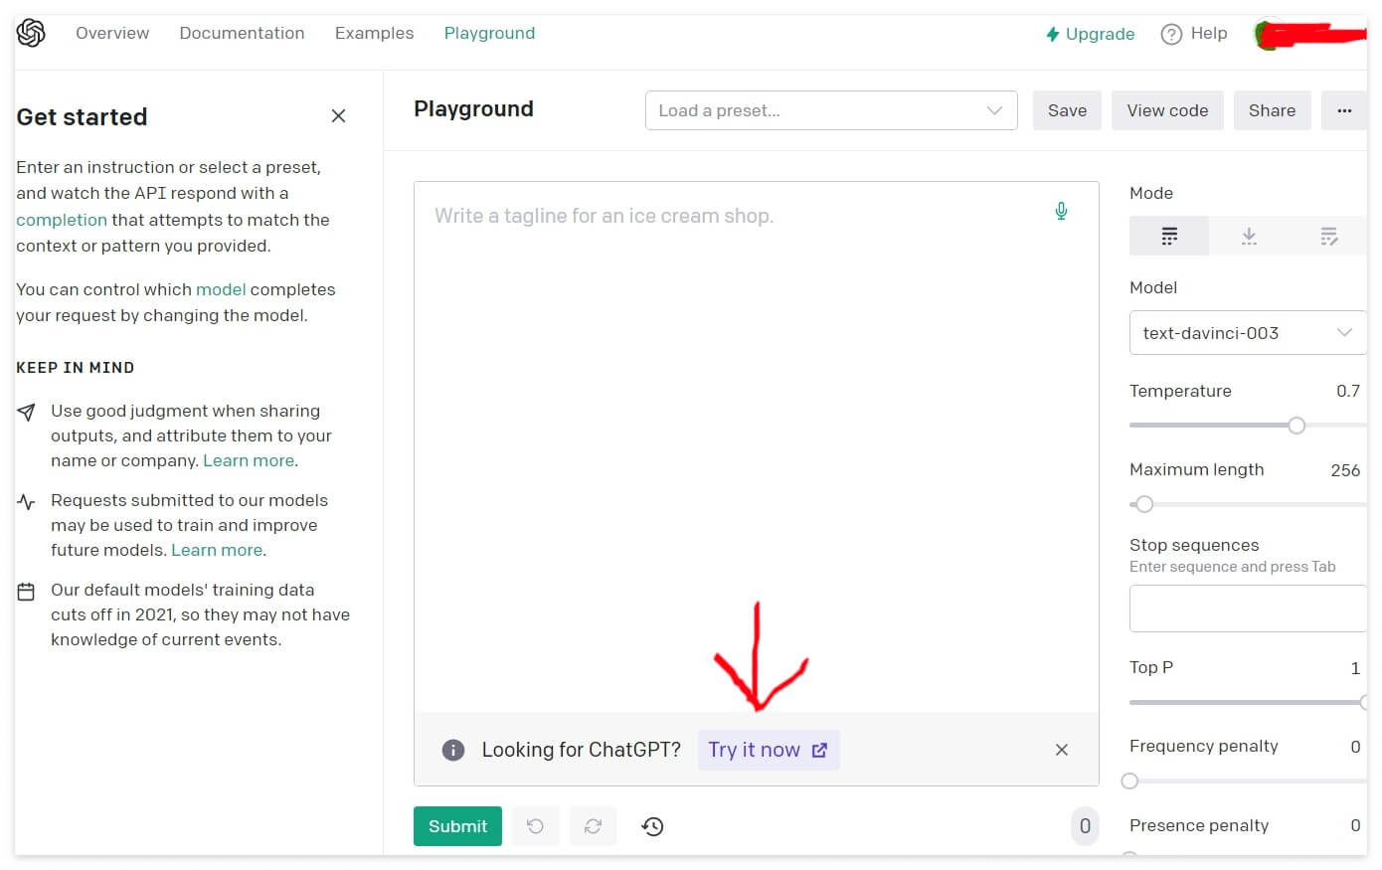
Task: Click the activity pulse icon in Keep in mind
Action: tap(27, 502)
